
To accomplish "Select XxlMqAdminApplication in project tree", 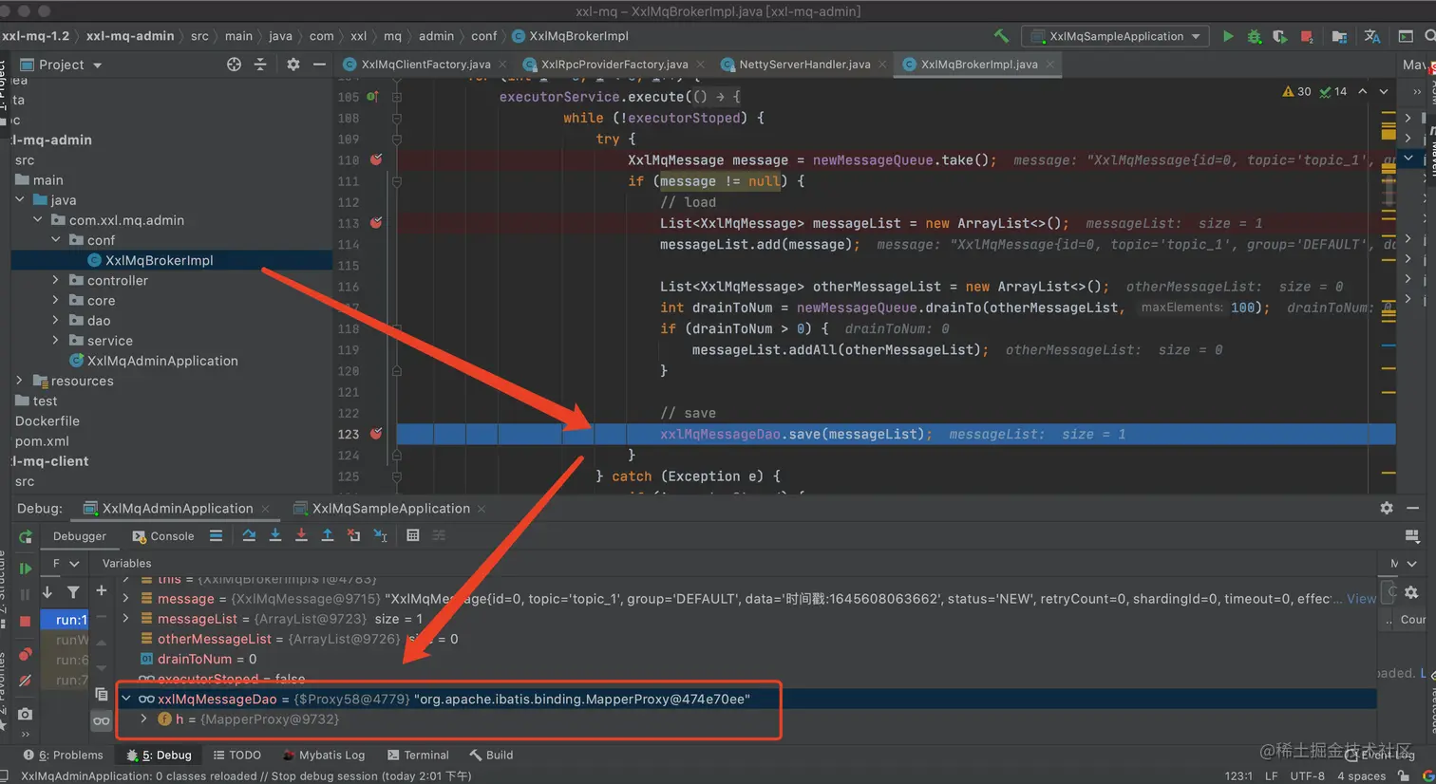I will (x=162, y=361).
